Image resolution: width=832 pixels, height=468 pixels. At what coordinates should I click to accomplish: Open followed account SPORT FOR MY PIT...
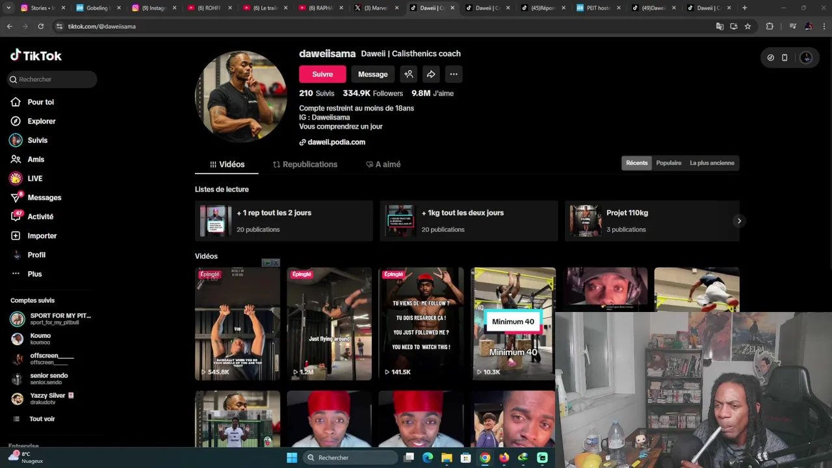point(52,319)
